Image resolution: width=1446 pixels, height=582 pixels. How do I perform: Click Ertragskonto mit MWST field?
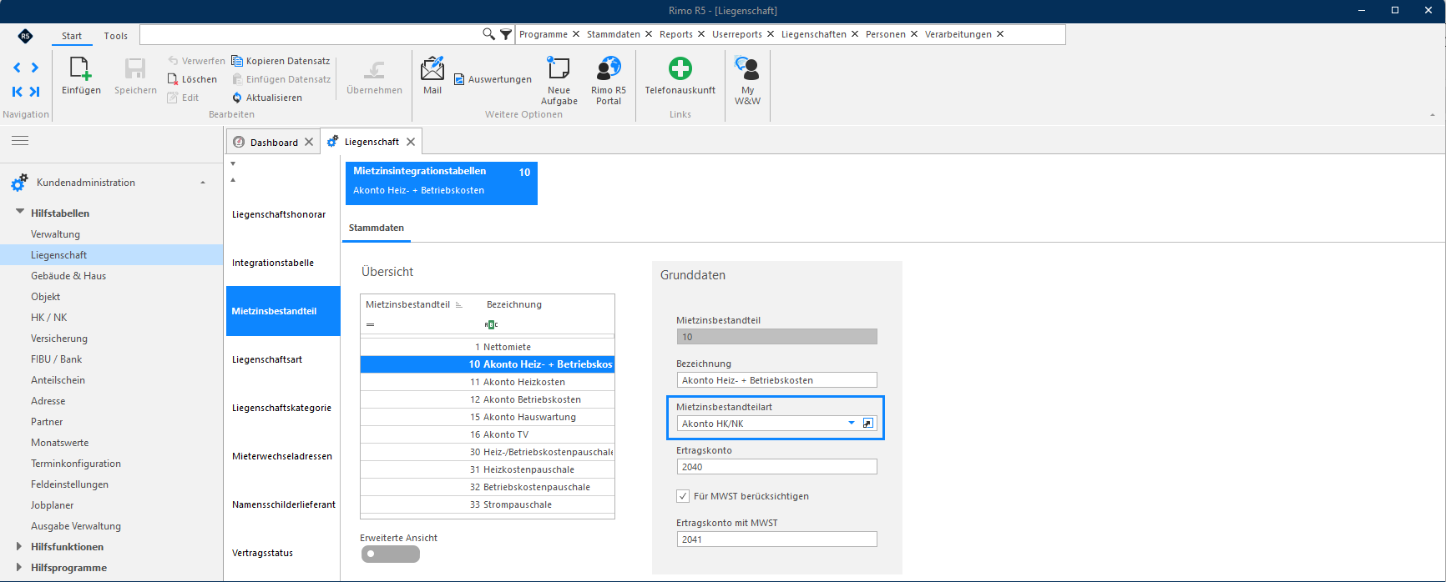point(776,539)
